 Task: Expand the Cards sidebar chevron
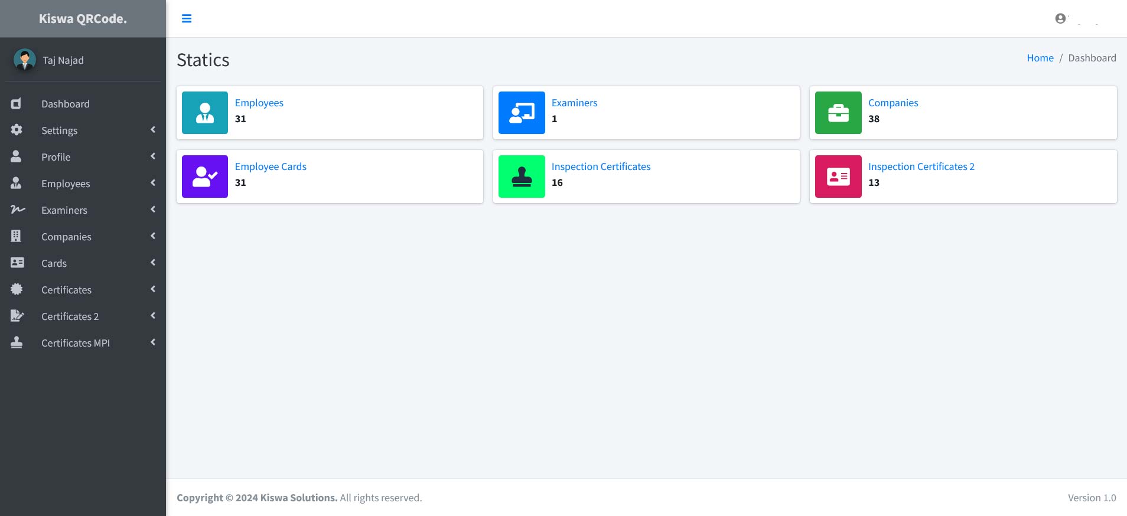point(153,263)
